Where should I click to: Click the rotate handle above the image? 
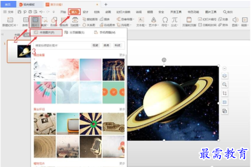[164, 60]
